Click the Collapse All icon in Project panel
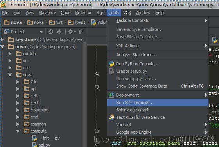 pos(59,32)
